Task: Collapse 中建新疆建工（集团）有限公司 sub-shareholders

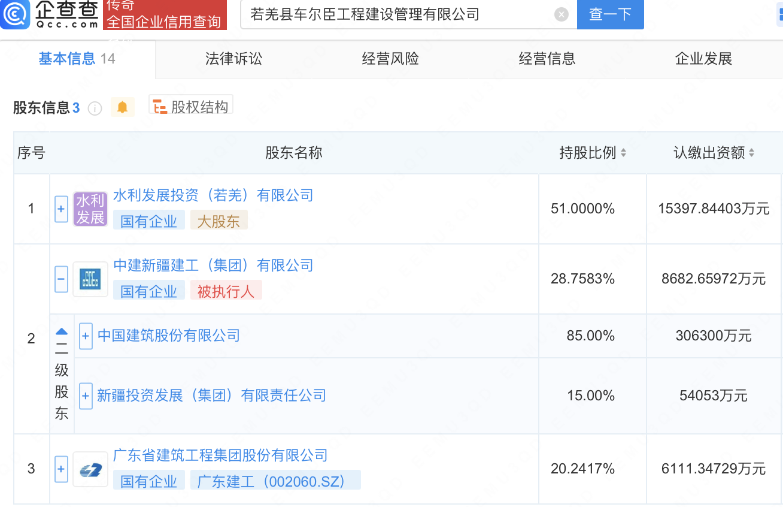Action: (x=61, y=279)
